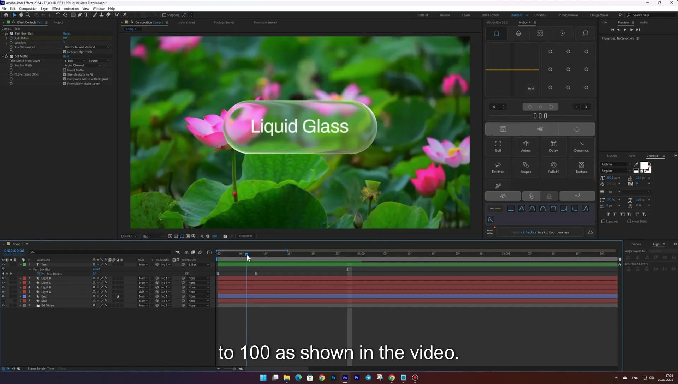Open the Regular font style dropdown
The image size is (678, 384).
coord(616,171)
